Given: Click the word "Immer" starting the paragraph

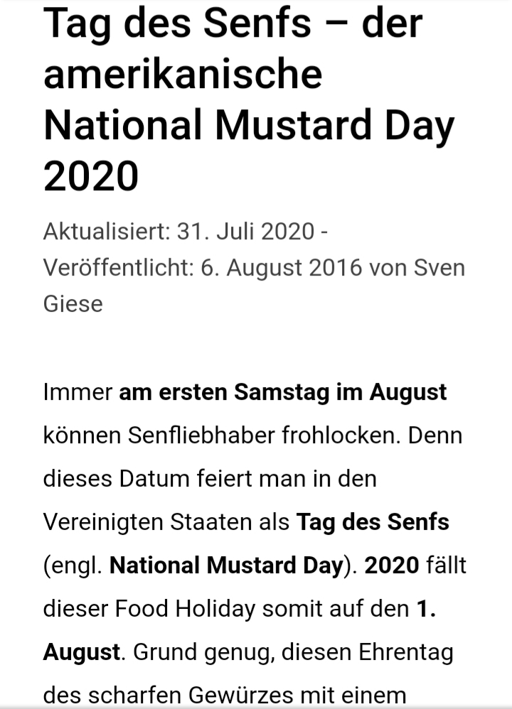Looking at the screenshot, I should point(78,392).
